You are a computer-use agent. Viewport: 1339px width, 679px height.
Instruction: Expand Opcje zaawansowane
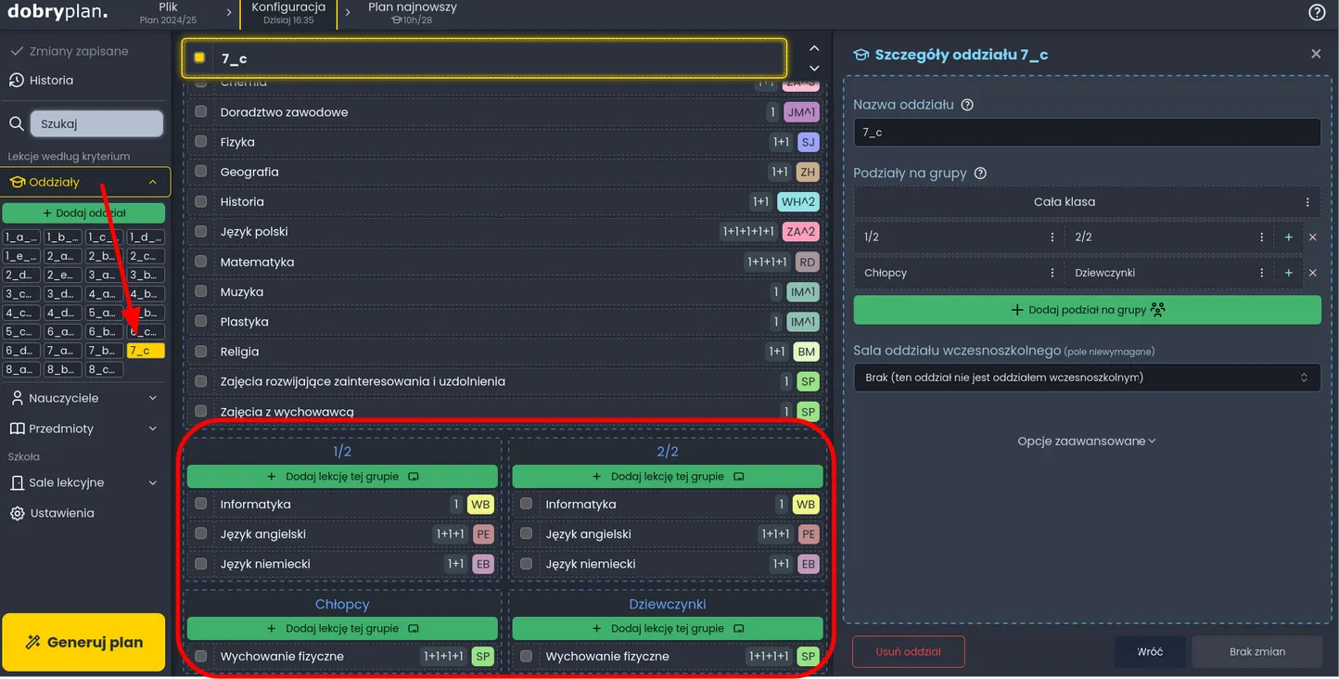1086,442
